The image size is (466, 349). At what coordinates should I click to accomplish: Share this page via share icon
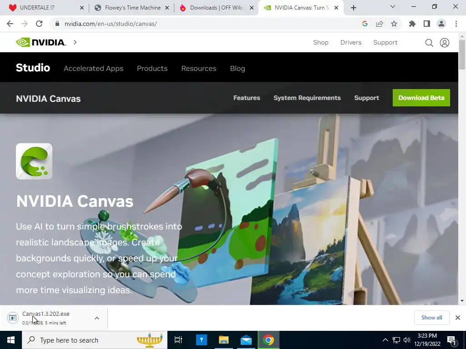pyautogui.click(x=380, y=24)
